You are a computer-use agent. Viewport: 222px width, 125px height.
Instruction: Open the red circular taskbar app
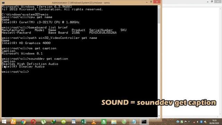click(x=33, y=122)
